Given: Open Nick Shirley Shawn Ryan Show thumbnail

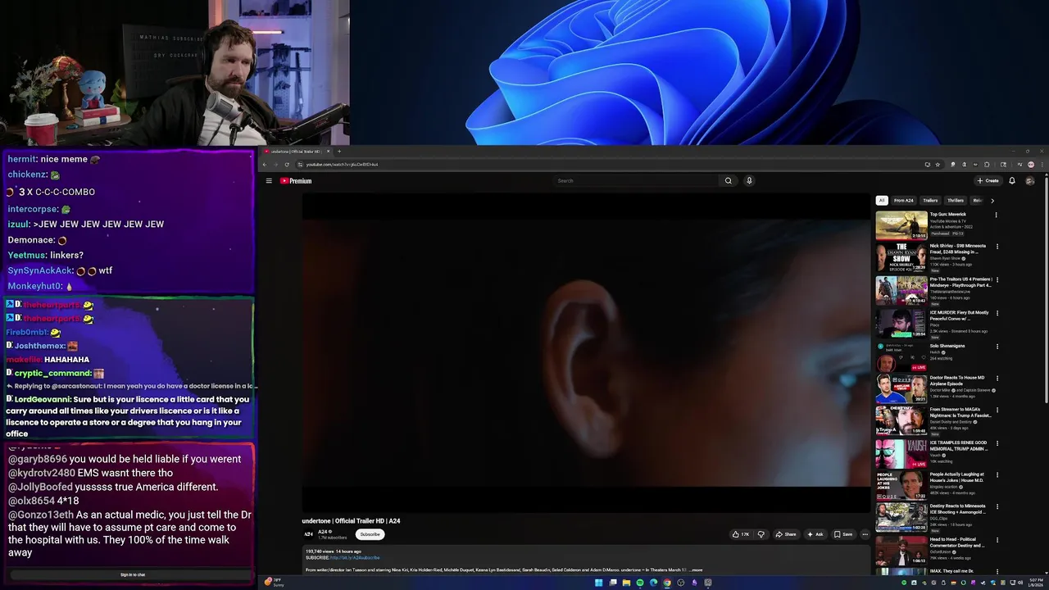Looking at the screenshot, I should [901, 258].
